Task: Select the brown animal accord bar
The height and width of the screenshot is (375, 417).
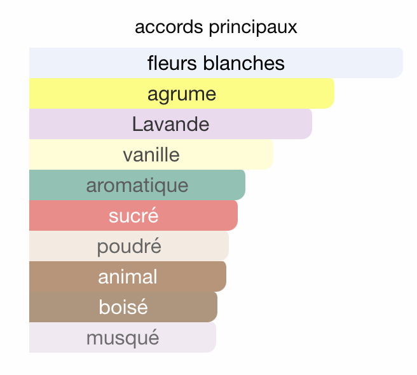Action: click(128, 276)
